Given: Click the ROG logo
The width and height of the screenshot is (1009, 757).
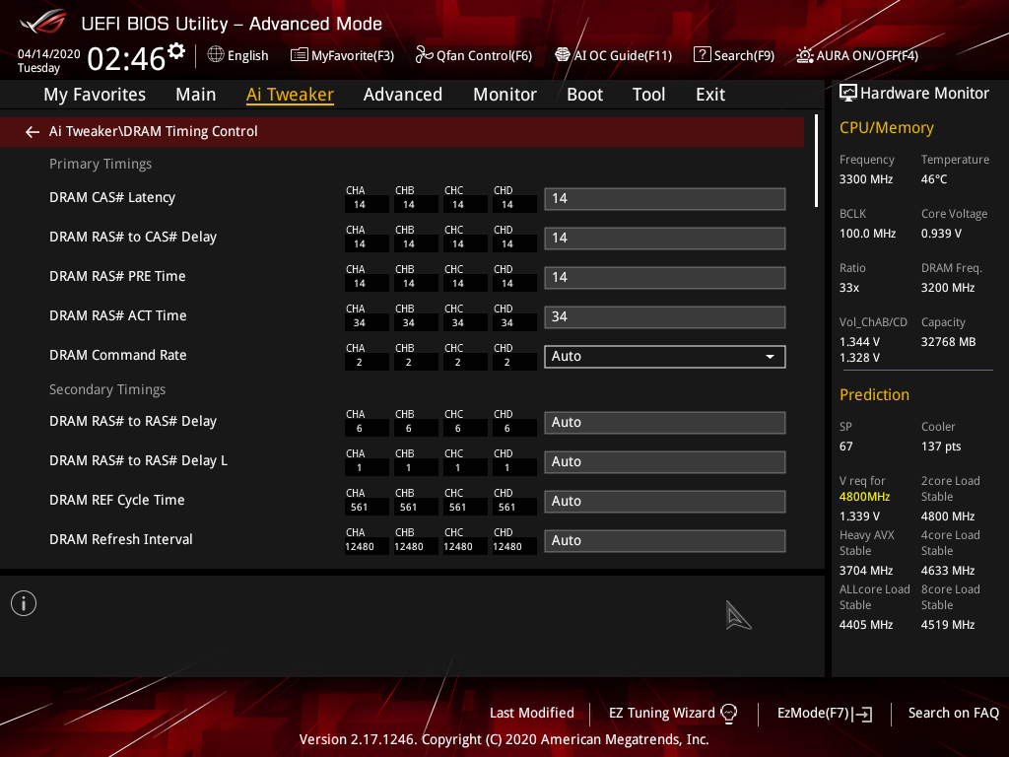Looking at the screenshot, I should click(43, 22).
